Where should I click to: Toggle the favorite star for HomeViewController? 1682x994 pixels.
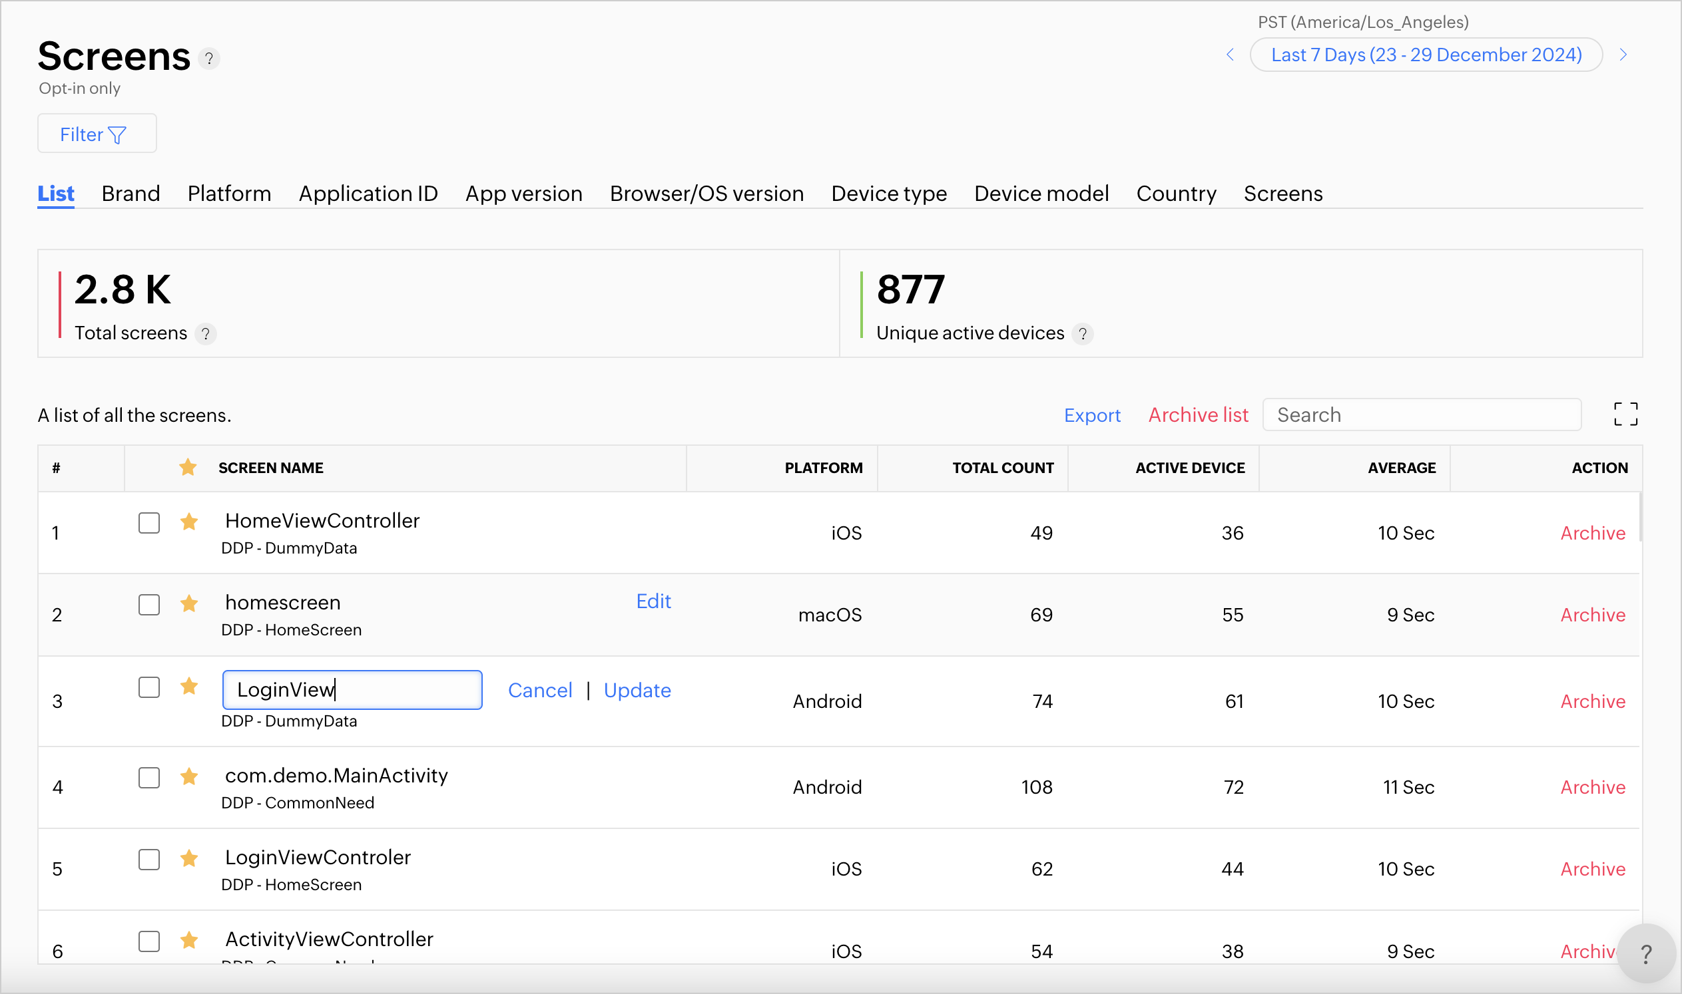point(189,522)
